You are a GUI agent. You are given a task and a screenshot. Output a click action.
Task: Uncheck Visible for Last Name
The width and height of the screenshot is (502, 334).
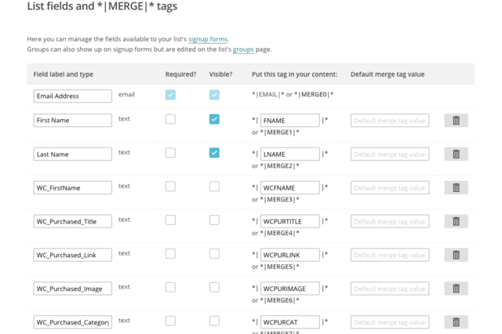pos(214,153)
